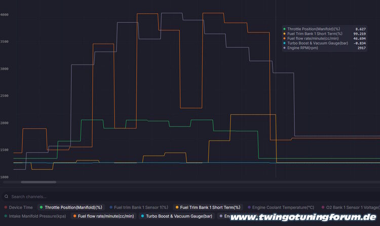Enable Fuel trim Bank 1 Sensor 1(%) channel

pos(139,207)
